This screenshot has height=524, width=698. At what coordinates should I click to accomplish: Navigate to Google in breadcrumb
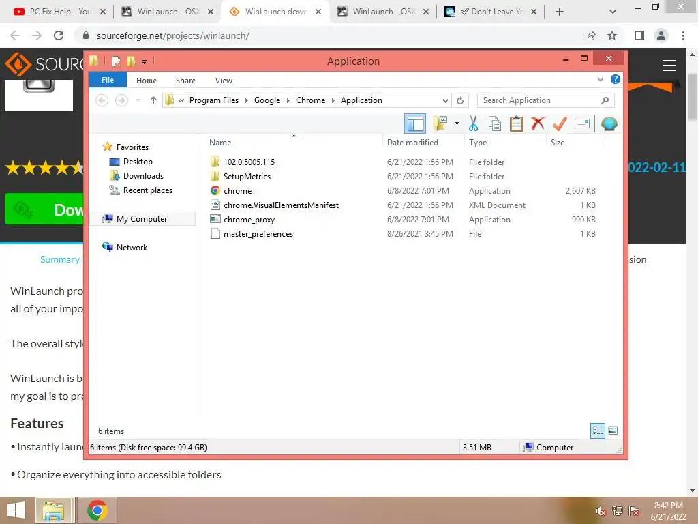tap(267, 100)
